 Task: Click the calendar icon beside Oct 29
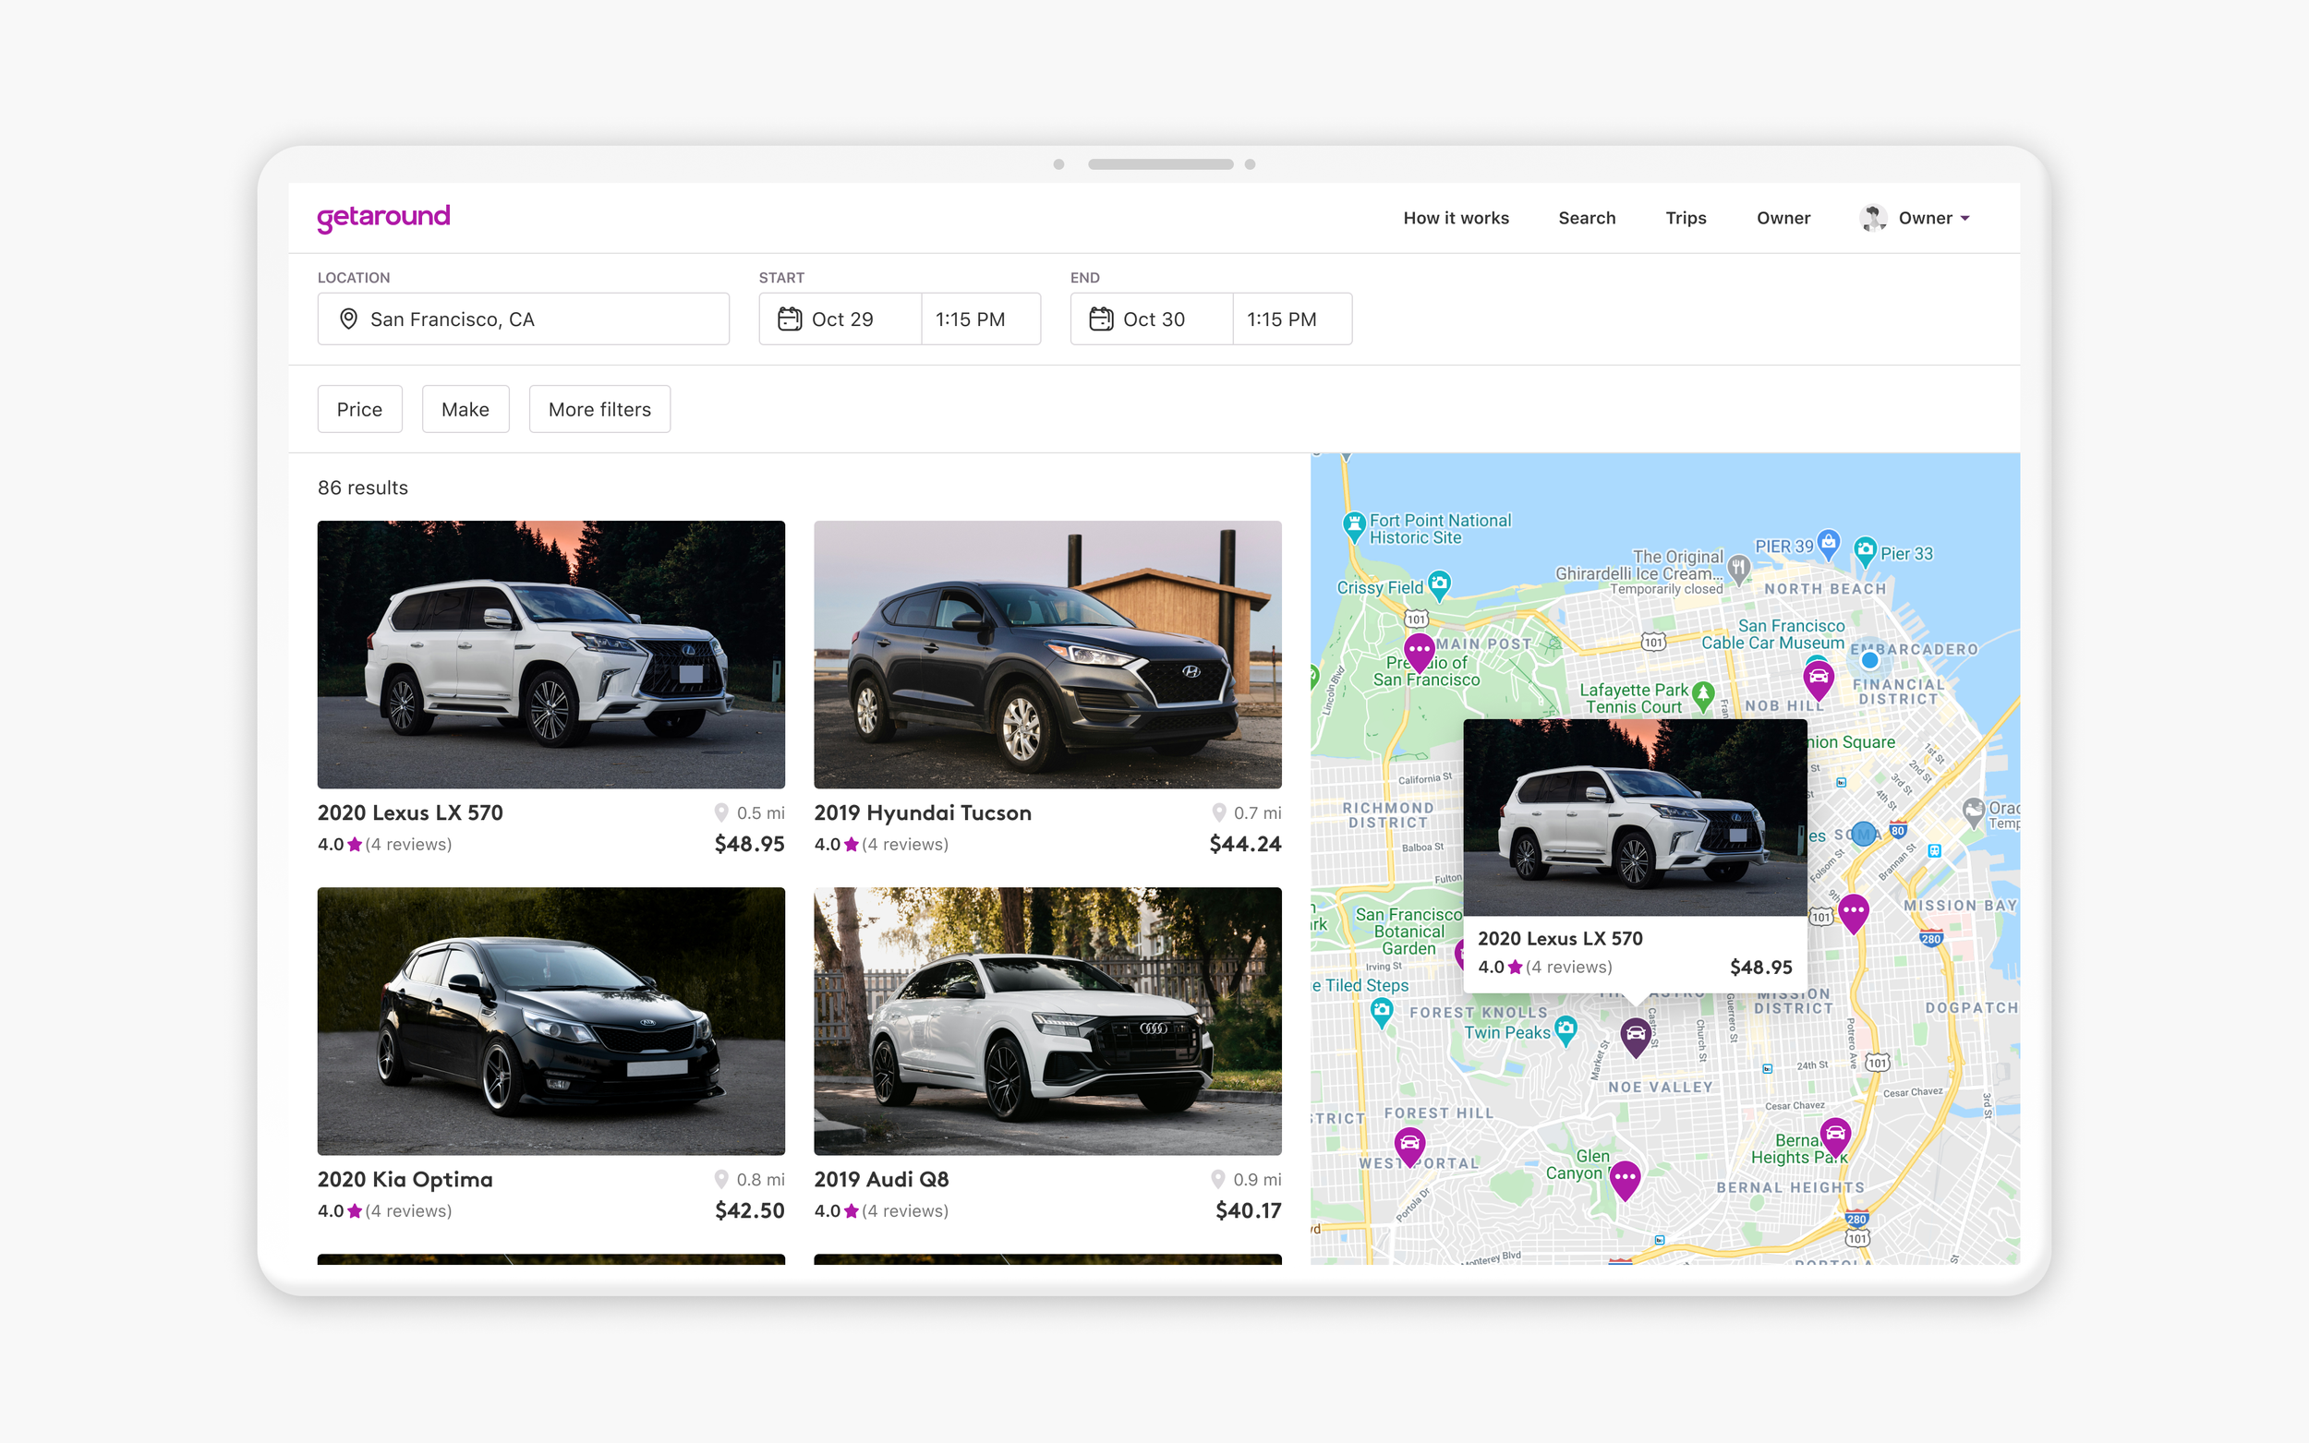tap(790, 319)
